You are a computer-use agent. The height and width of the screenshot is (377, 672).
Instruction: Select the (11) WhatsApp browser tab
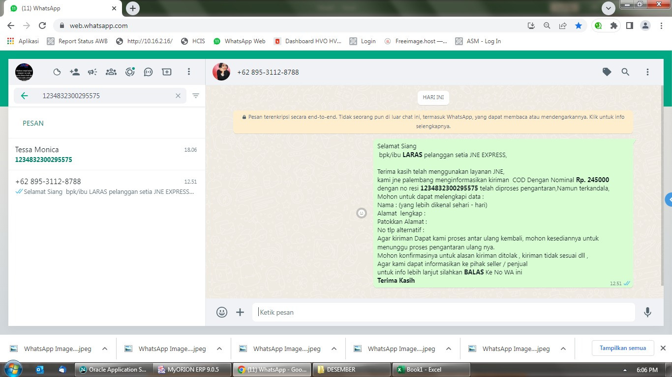[x=63, y=8]
